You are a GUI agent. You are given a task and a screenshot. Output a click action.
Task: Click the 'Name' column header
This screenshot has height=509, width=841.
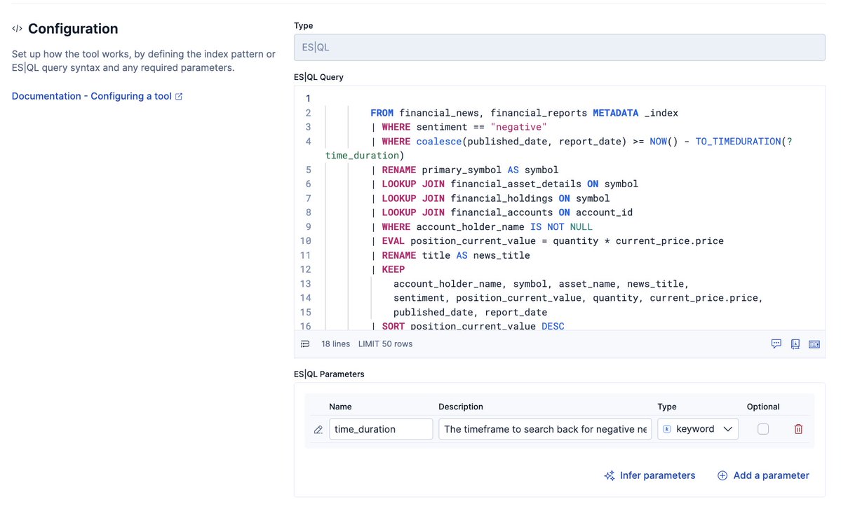[341, 407]
